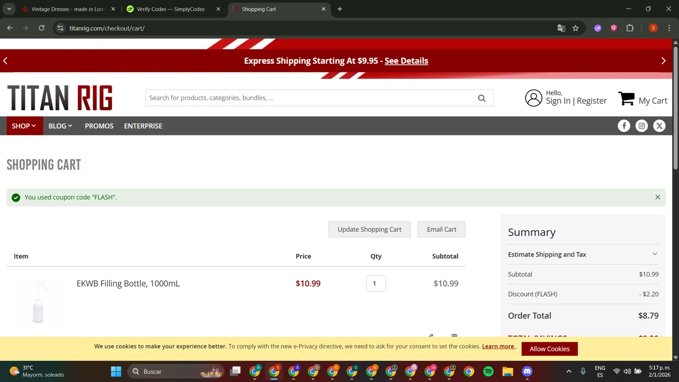
Task: Click the Titan Rig logo
Action: pyautogui.click(x=60, y=98)
